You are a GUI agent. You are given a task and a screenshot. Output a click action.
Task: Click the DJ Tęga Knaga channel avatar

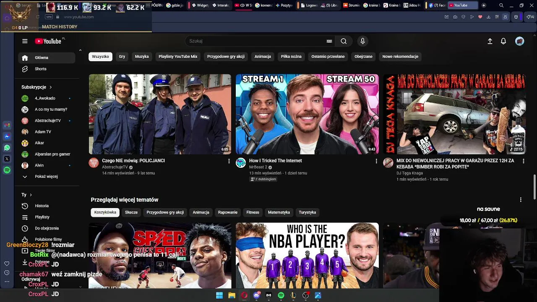pyautogui.click(x=388, y=163)
